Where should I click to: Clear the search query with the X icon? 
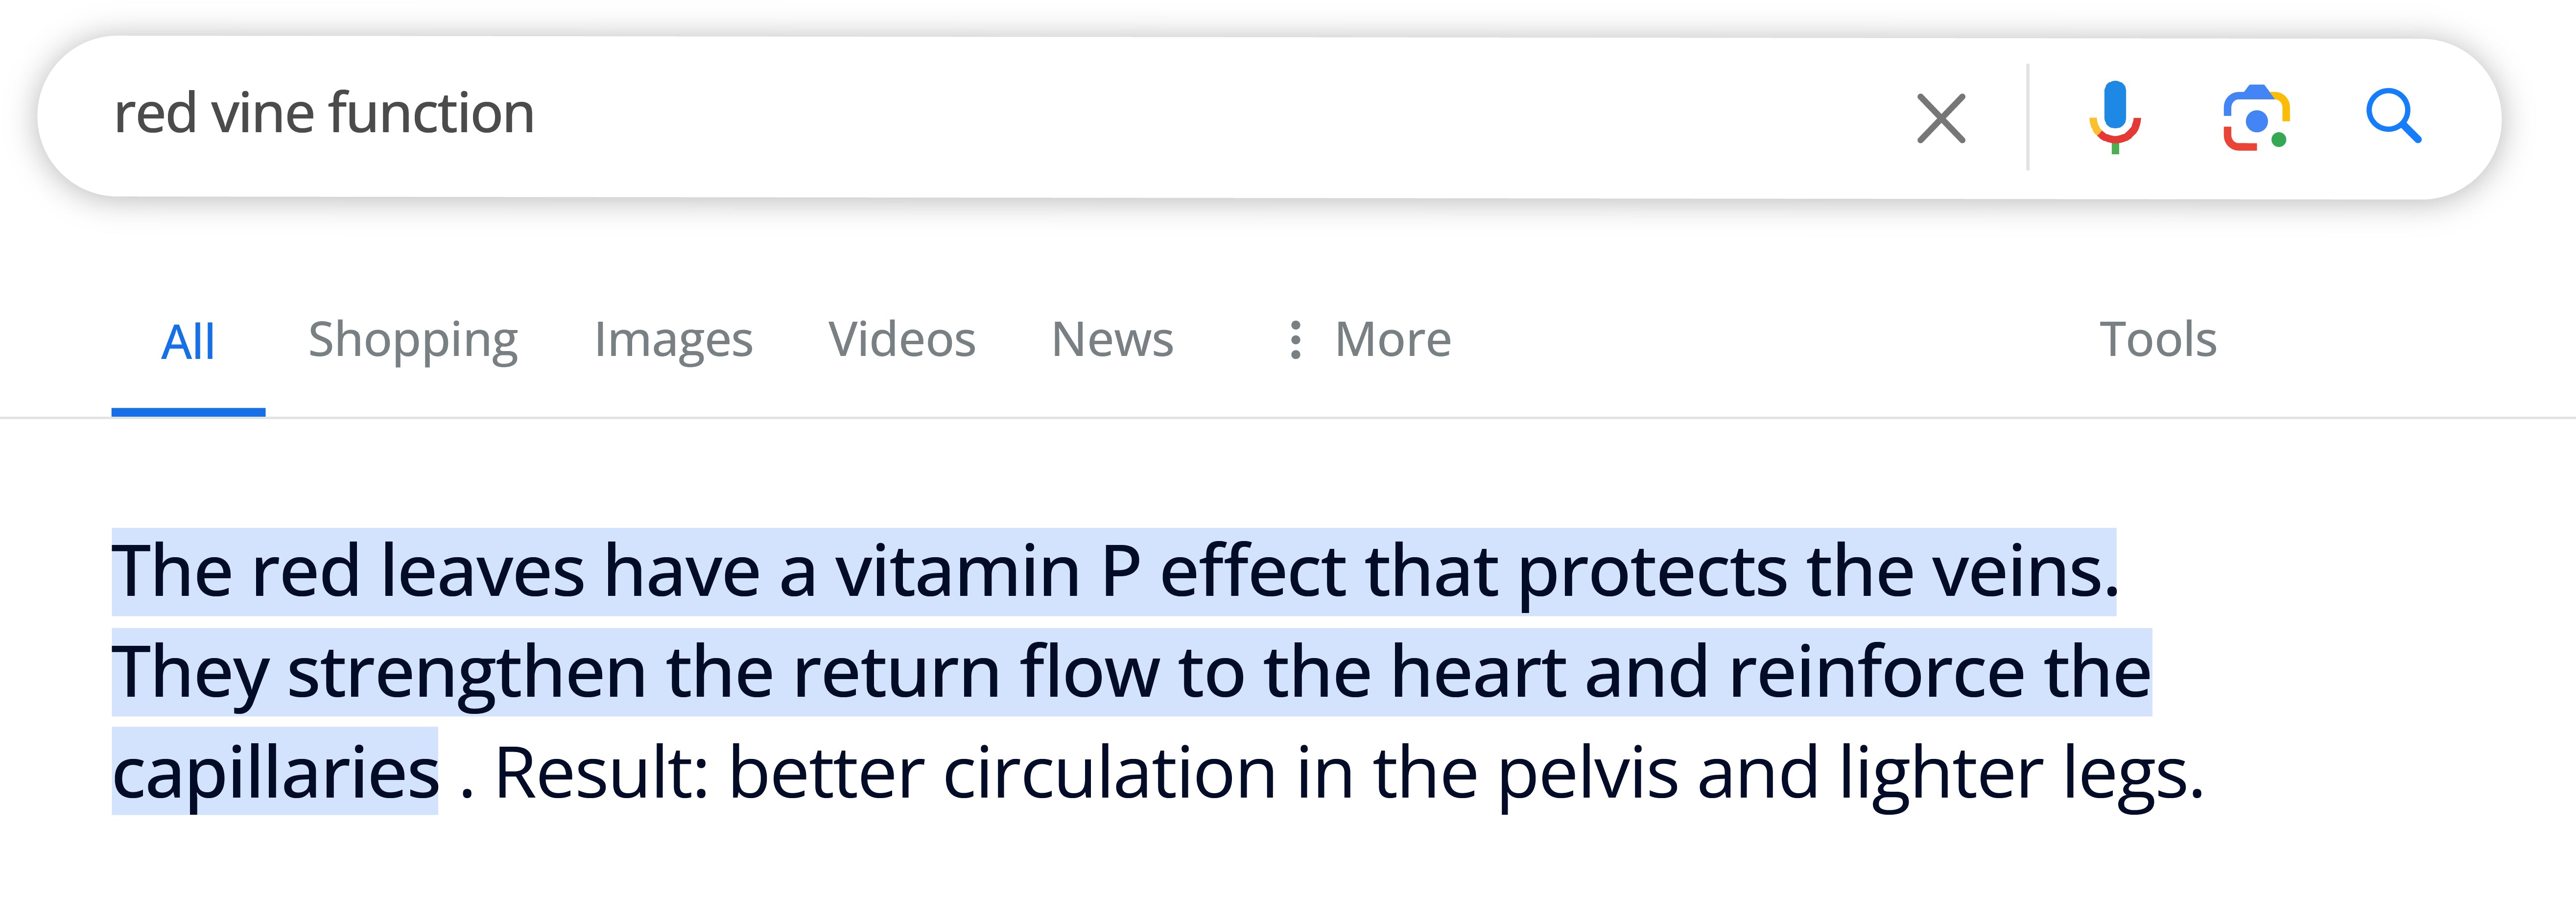coord(1940,118)
